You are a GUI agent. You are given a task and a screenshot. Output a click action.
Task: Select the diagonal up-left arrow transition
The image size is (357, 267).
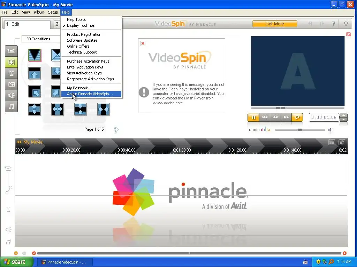coord(35,91)
